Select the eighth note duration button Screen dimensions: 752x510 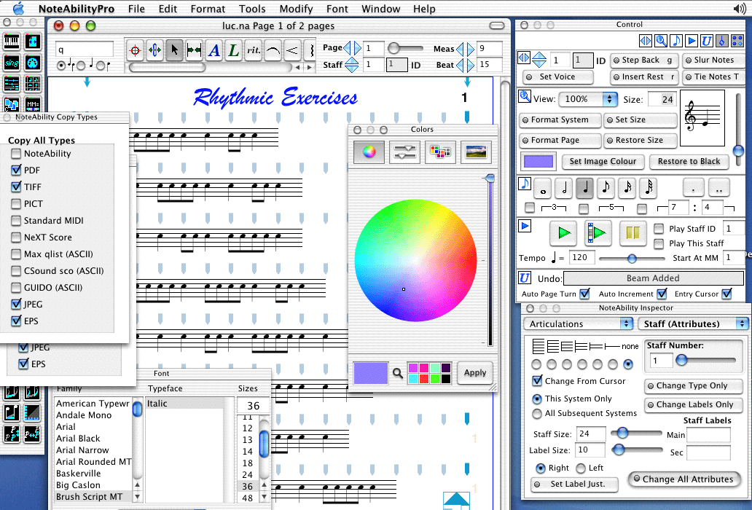606,189
